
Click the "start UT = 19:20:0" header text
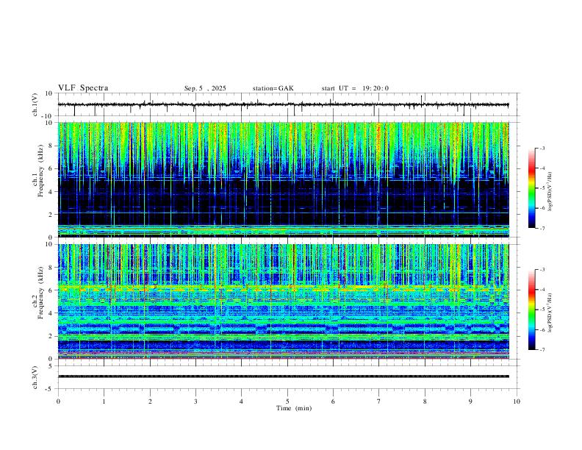pos(355,88)
